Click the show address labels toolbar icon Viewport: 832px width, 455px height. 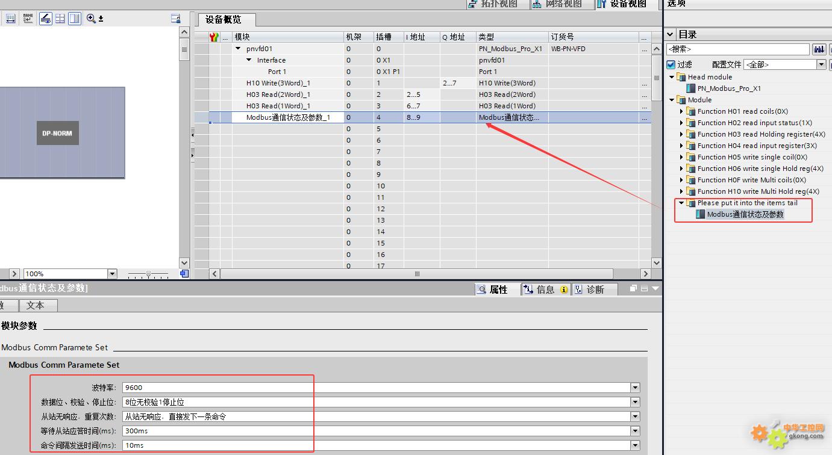[11, 19]
